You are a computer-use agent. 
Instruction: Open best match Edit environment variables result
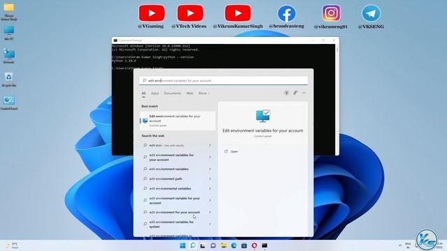[x=177, y=121]
